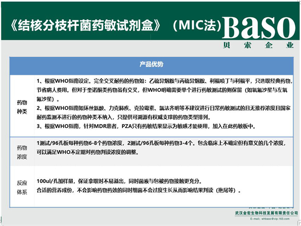Click the line 可以满足WHO不定期对药物判读浓度的调整
This screenshot has width=301, height=226.
click(x=100, y=152)
